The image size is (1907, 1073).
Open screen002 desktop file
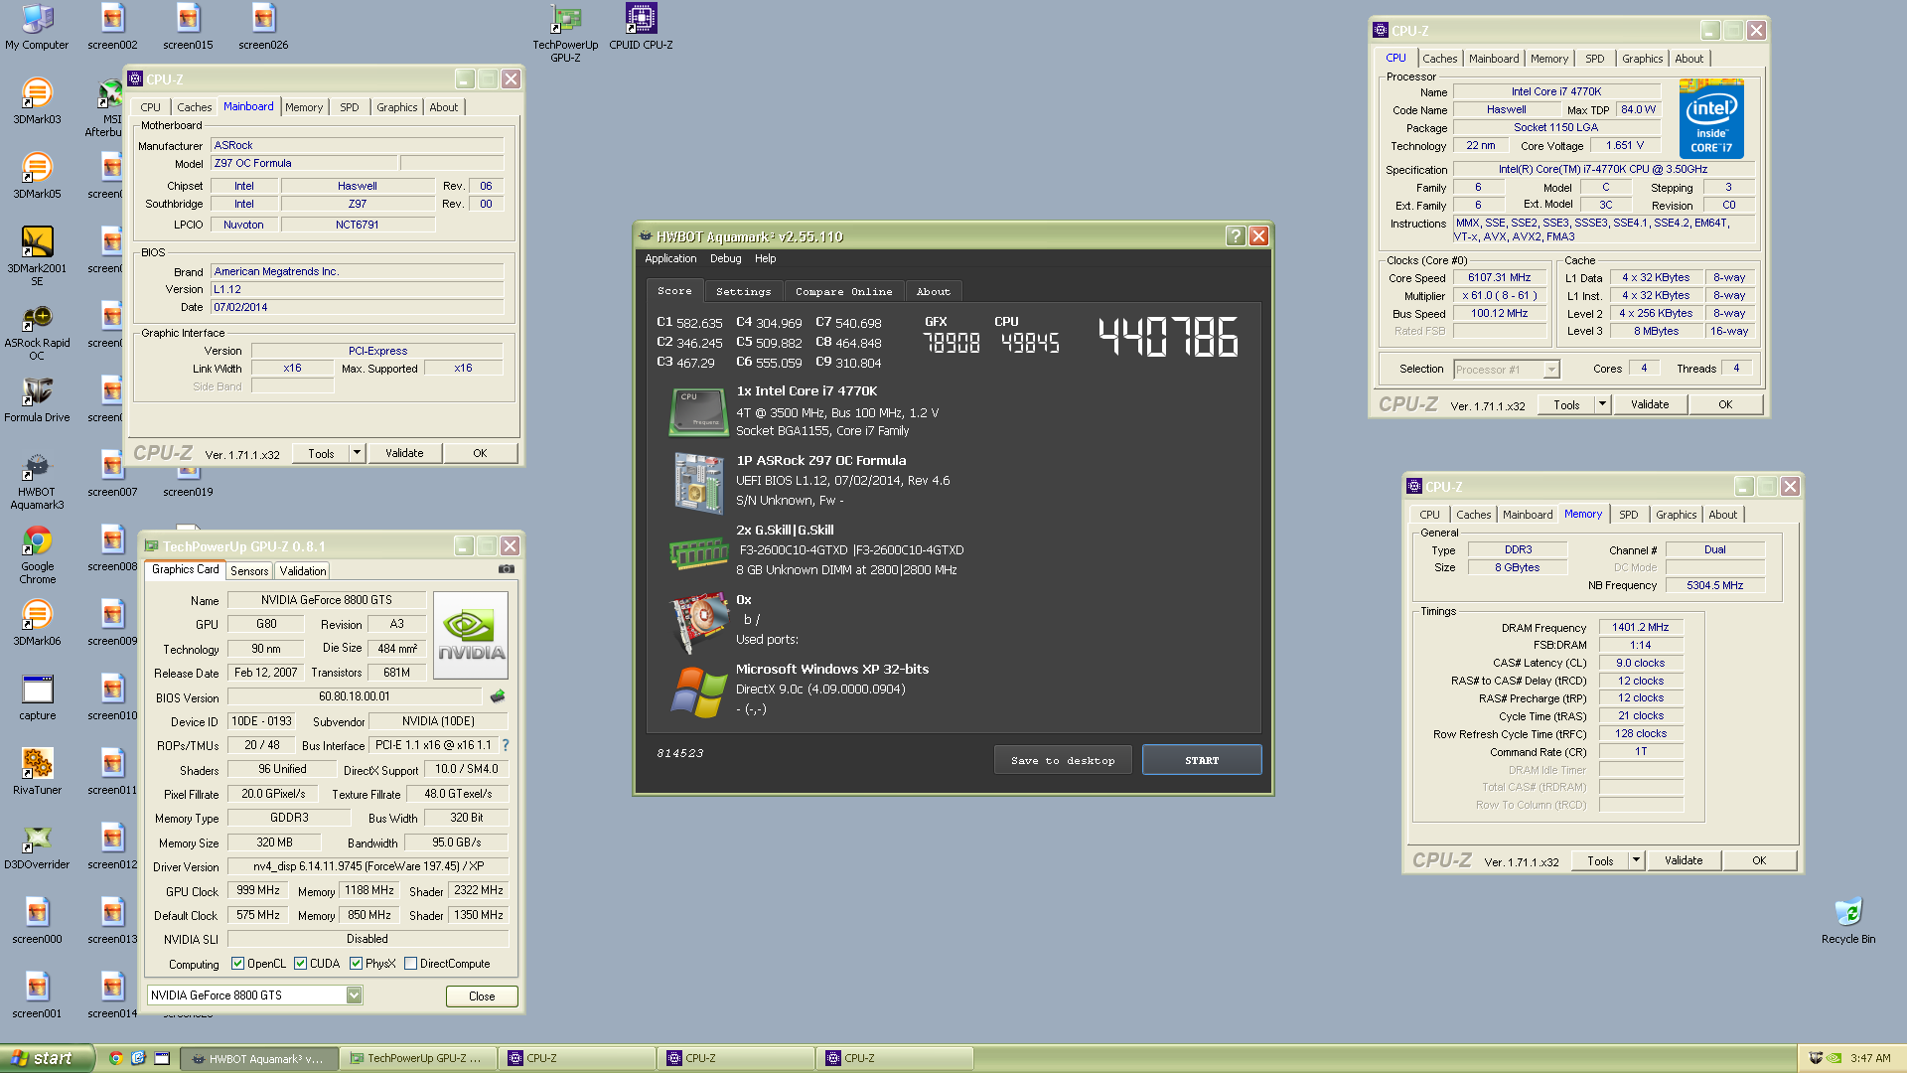tap(112, 26)
